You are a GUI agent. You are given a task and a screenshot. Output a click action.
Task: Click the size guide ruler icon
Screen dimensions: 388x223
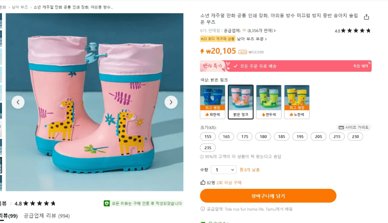tap(341, 128)
